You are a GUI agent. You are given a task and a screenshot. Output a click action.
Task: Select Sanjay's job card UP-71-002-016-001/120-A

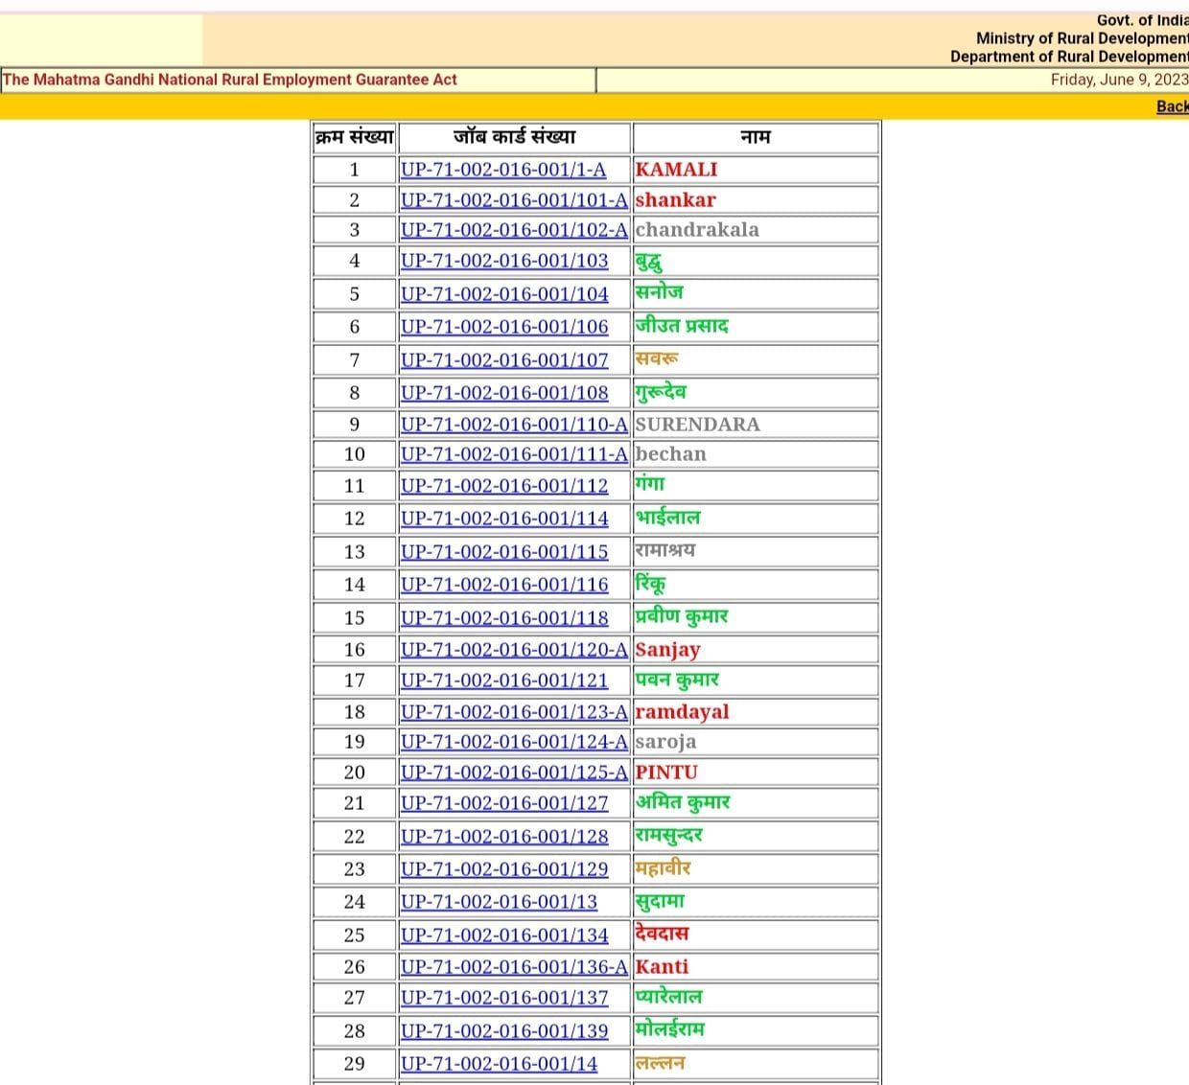513,650
